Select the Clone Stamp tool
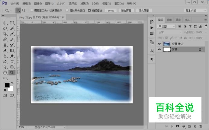 pyautogui.click(x=5, y=45)
